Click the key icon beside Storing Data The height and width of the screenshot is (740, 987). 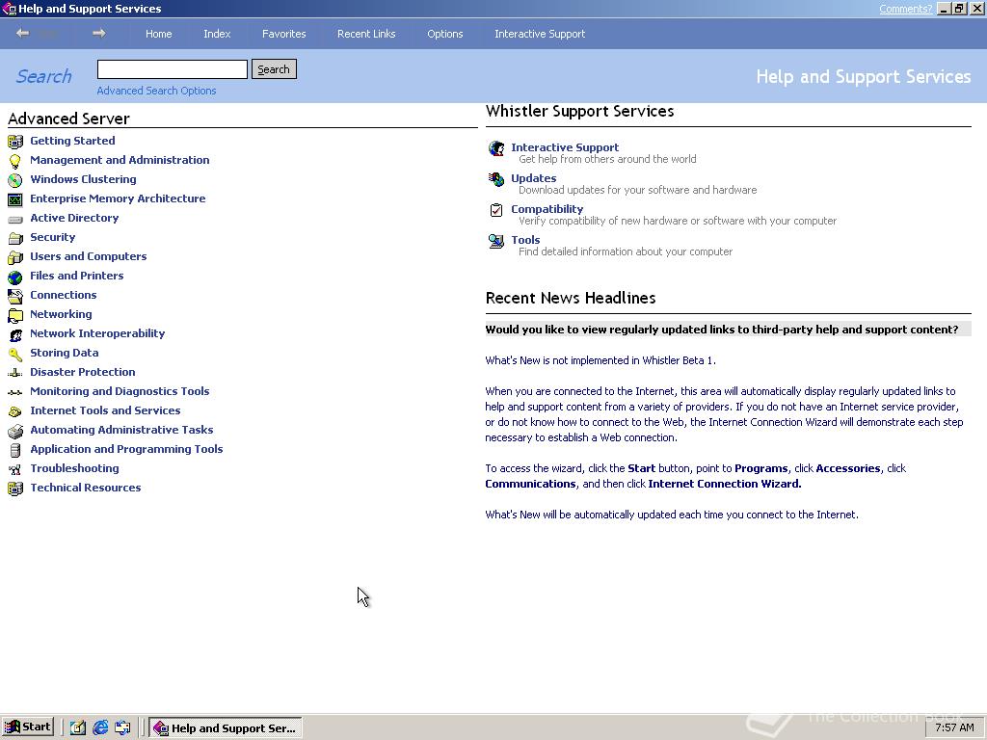pos(15,354)
